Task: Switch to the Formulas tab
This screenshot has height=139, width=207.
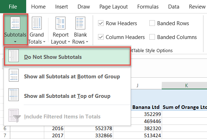Action: (x=148, y=7)
